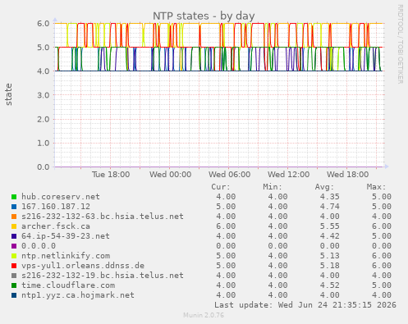The height and width of the screenshot is (324, 408).
Task: Click the 'state' y-axis title
Action: [8, 94]
